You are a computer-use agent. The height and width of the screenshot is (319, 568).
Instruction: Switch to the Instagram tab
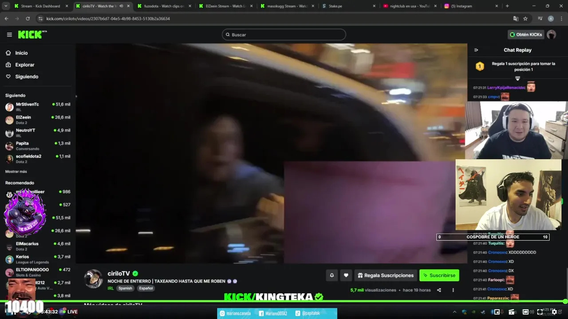coord(471,6)
